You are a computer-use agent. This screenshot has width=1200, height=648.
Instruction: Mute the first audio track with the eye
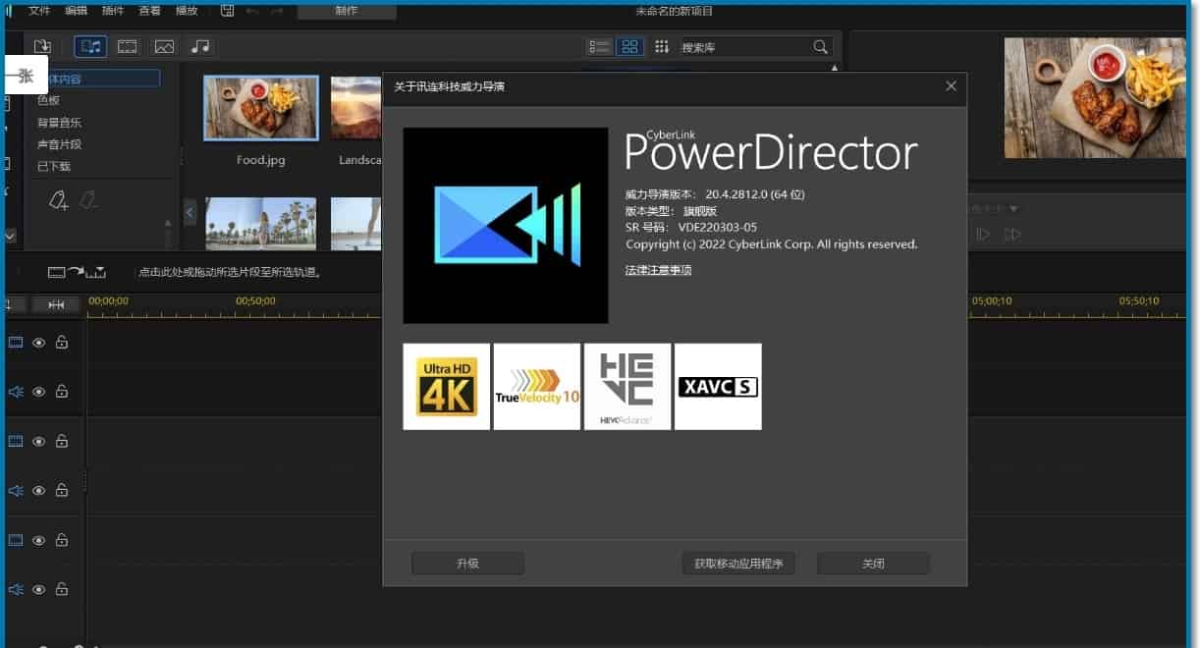pos(39,392)
